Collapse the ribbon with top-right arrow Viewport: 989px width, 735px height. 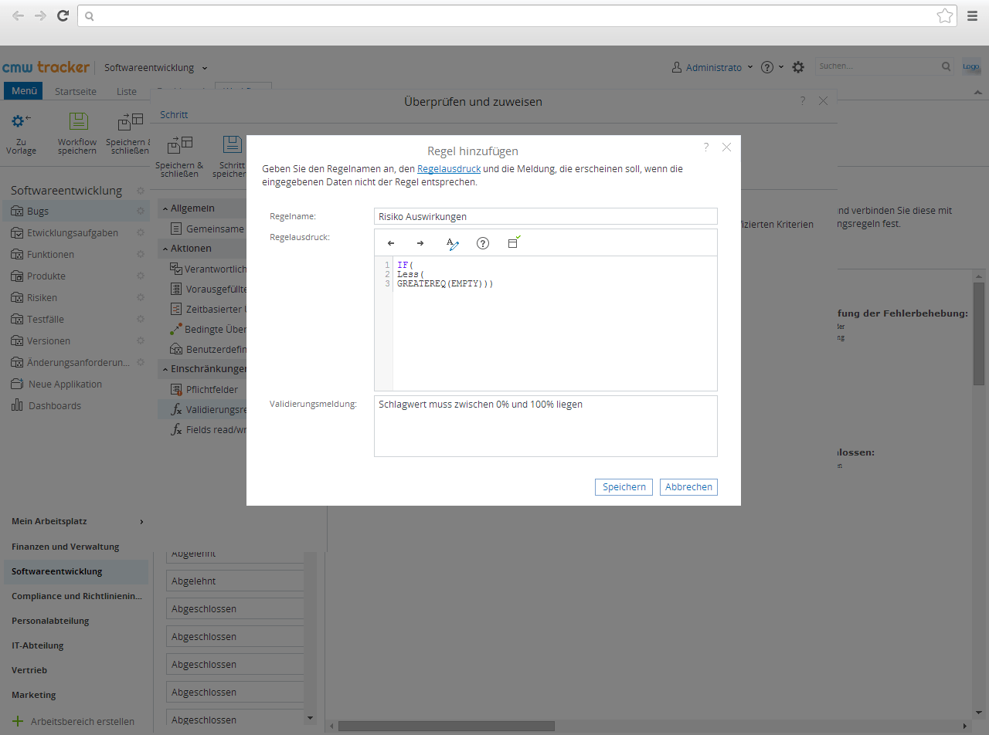pos(977,92)
